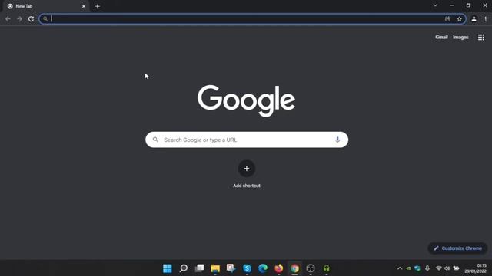Click the share this page icon

click(x=447, y=19)
